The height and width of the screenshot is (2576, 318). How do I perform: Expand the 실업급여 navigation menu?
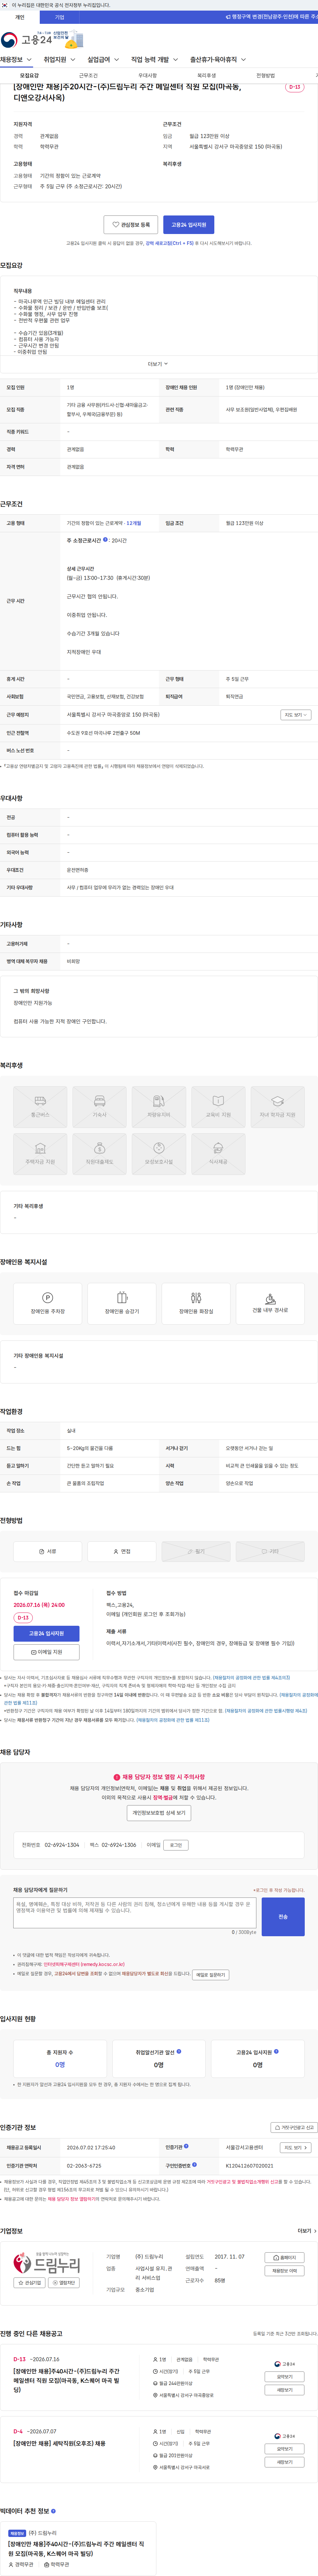point(103,60)
